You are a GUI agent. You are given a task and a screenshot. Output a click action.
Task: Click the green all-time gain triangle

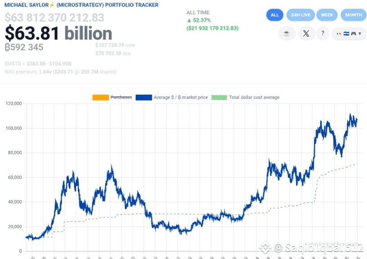tap(188, 21)
